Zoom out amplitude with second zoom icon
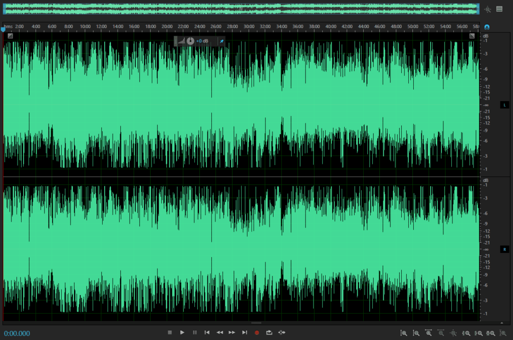This screenshot has width=513, height=340. 416,333
